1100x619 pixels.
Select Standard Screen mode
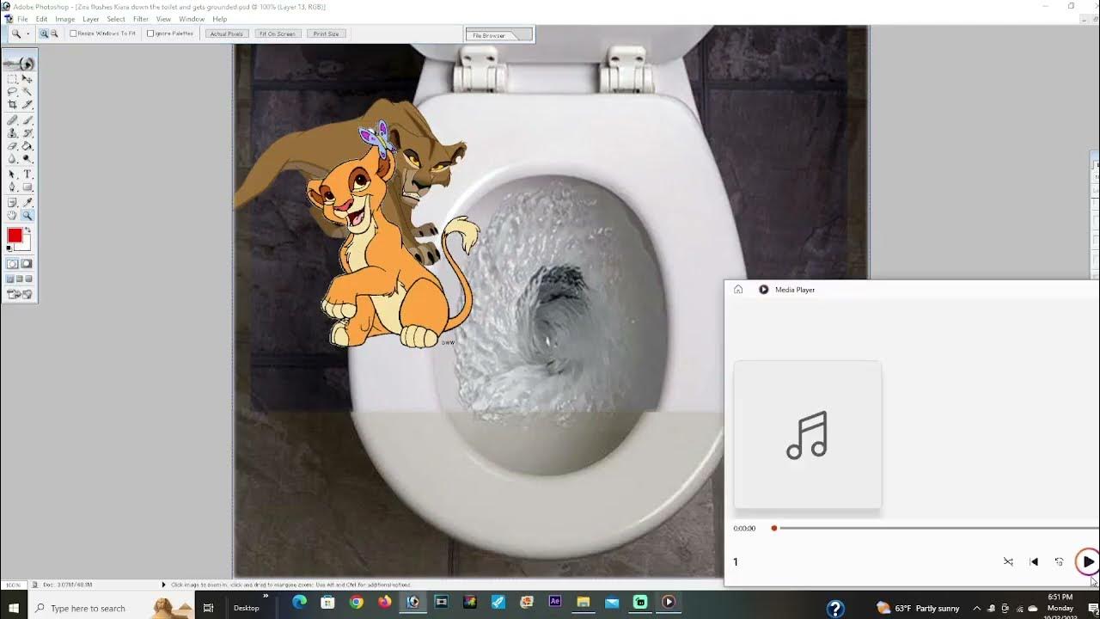pos(9,279)
